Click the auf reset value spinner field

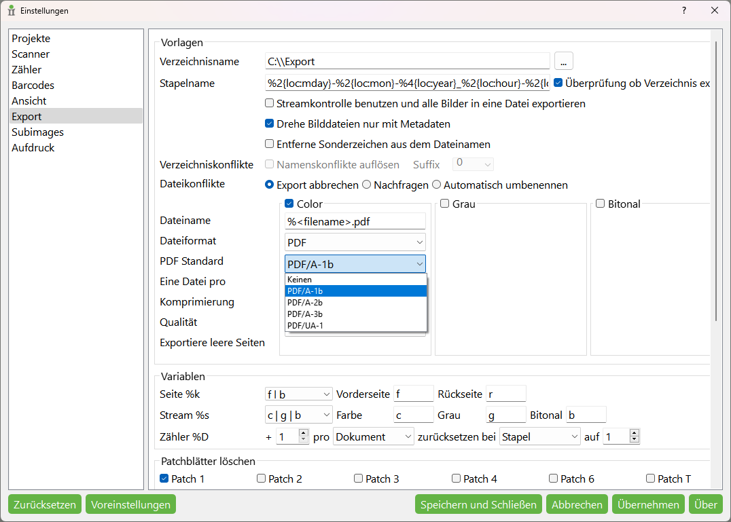coord(621,436)
